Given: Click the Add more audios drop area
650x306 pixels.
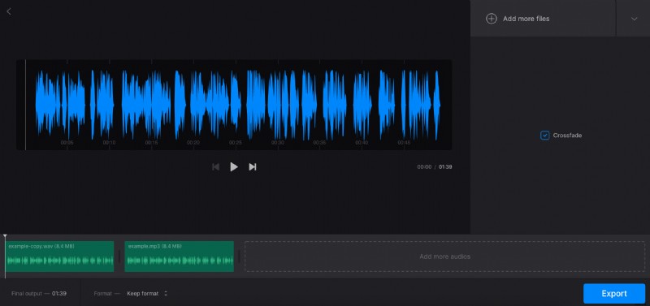Looking at the screenshot, I should tap(444, 256).
